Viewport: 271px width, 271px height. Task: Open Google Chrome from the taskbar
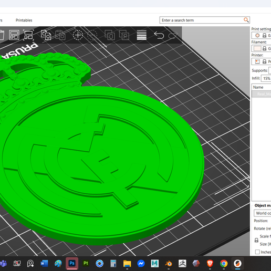224,263
